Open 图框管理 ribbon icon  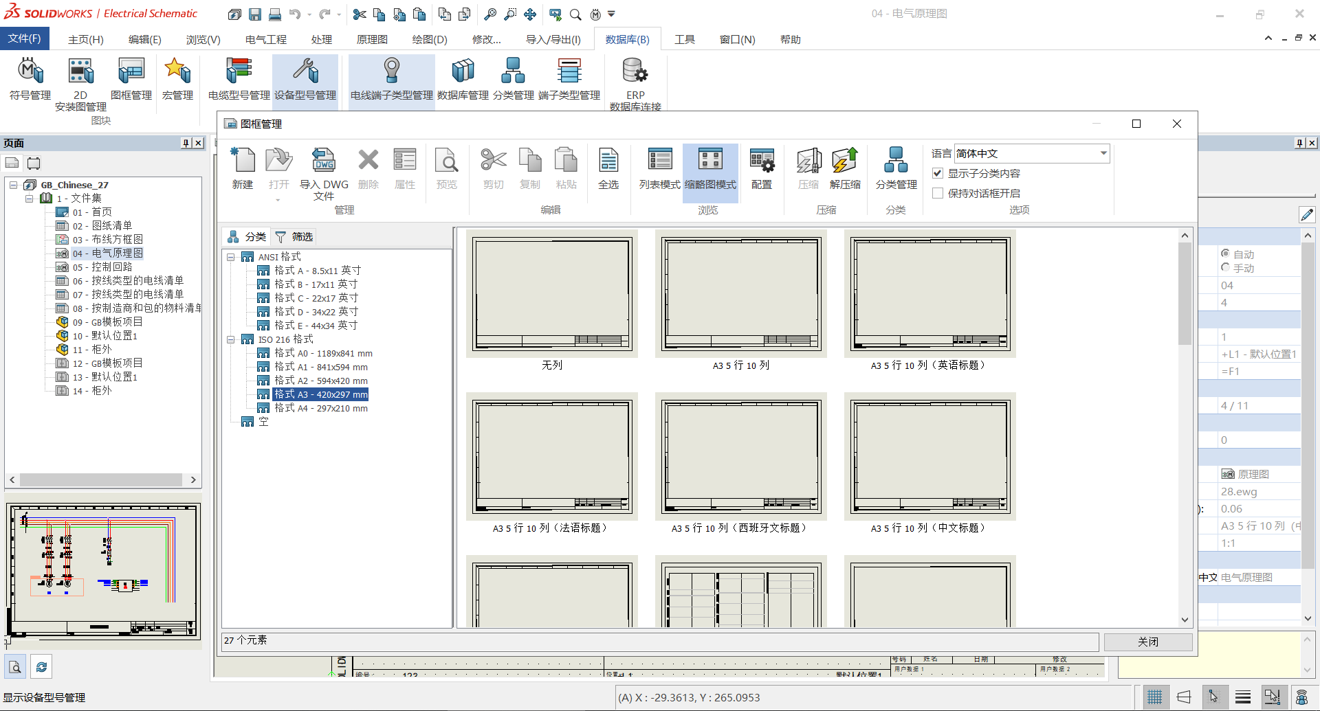tap(131, 80)
